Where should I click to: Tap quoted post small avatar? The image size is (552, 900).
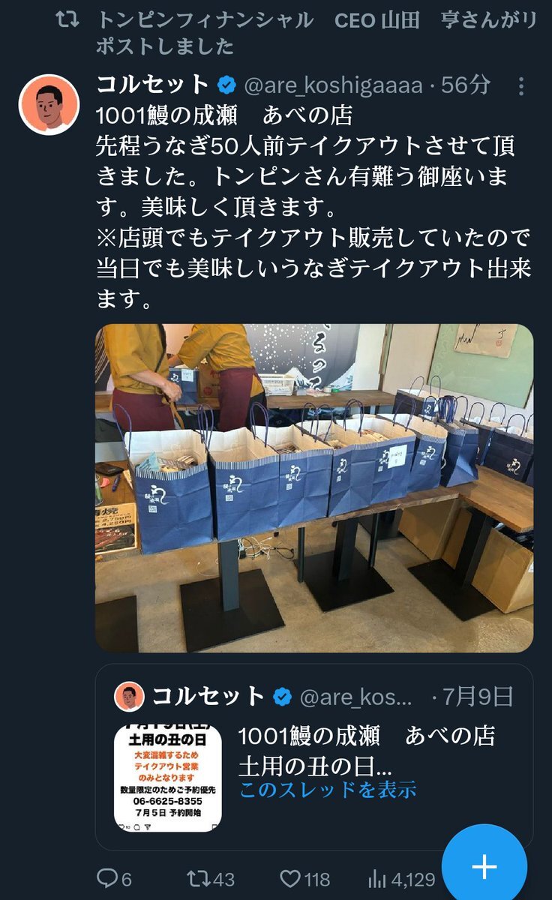coord(129,697)
